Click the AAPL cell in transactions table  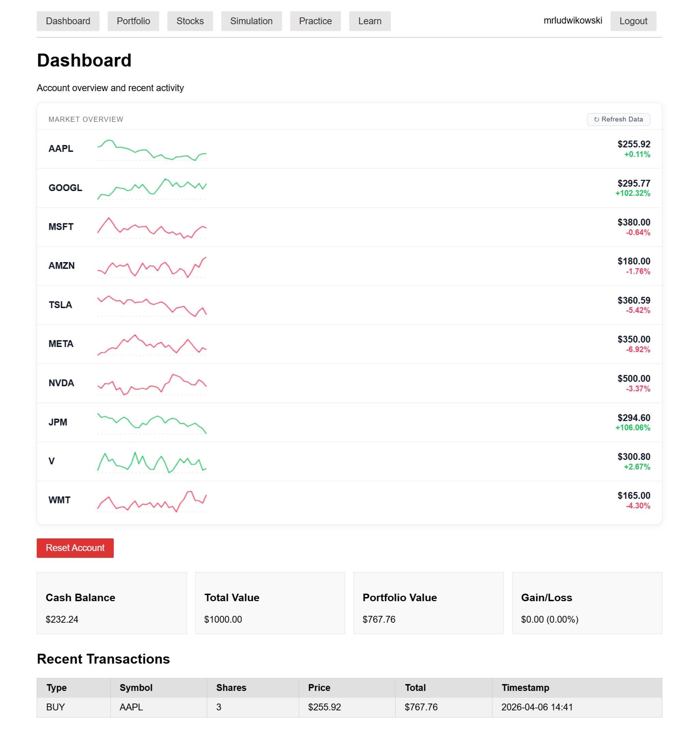click(159, 707)
